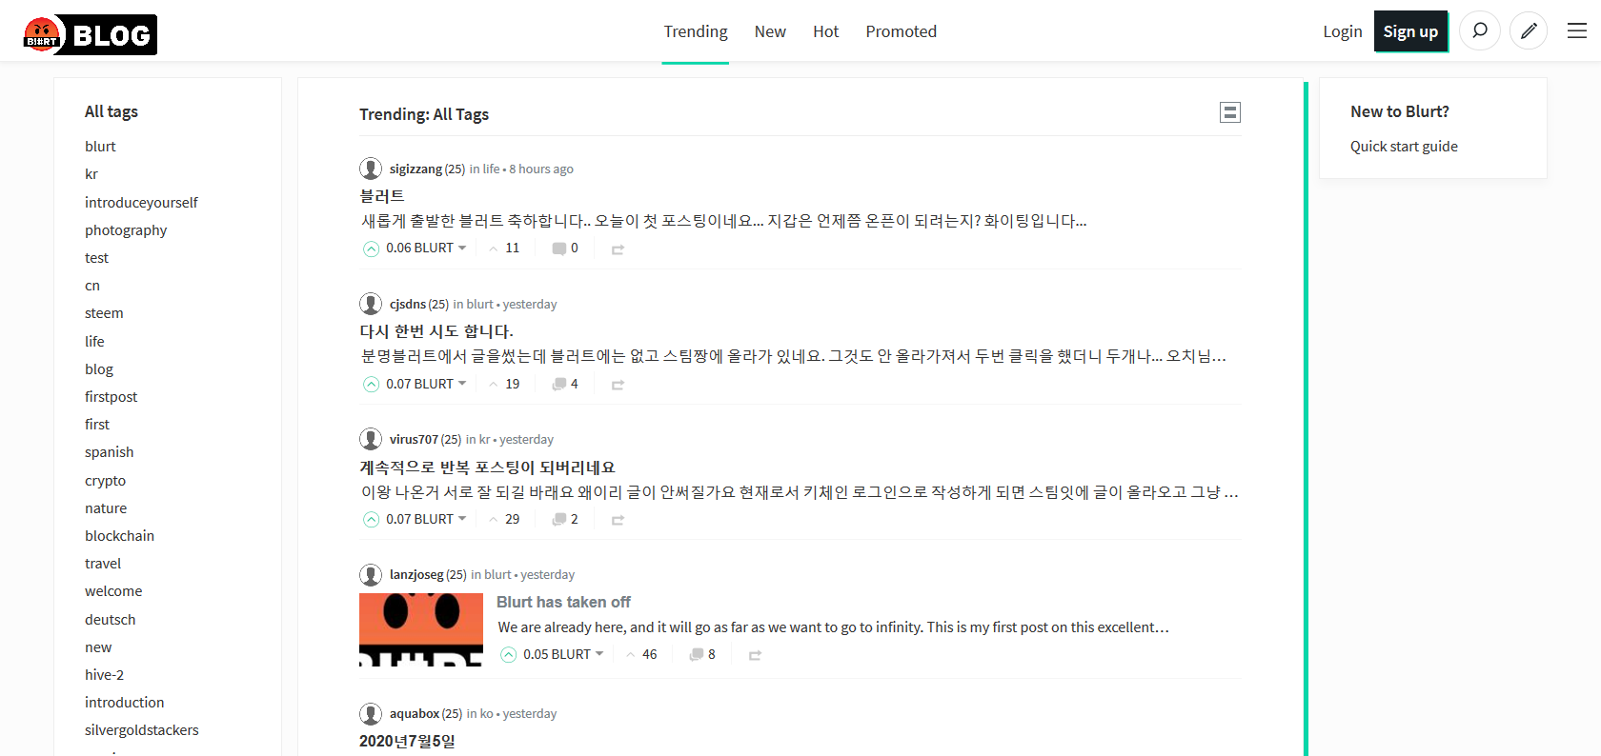
Task: Select the crypto tag
Action: point(105,480)
